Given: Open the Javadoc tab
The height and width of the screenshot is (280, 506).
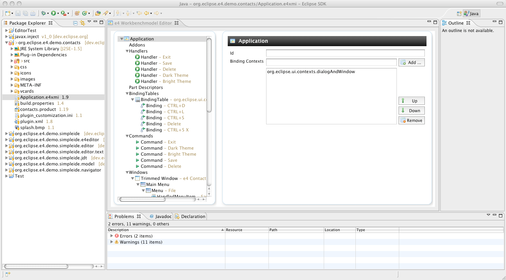Looking at the screenshot, I should 161,216.
